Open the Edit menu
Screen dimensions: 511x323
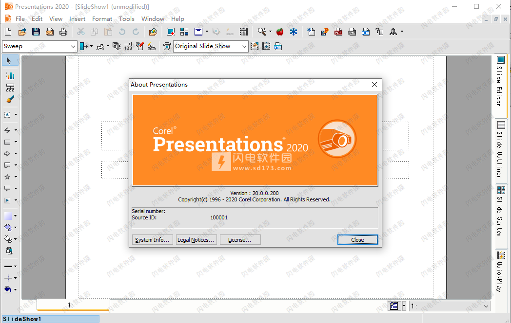tap(37, 19)
